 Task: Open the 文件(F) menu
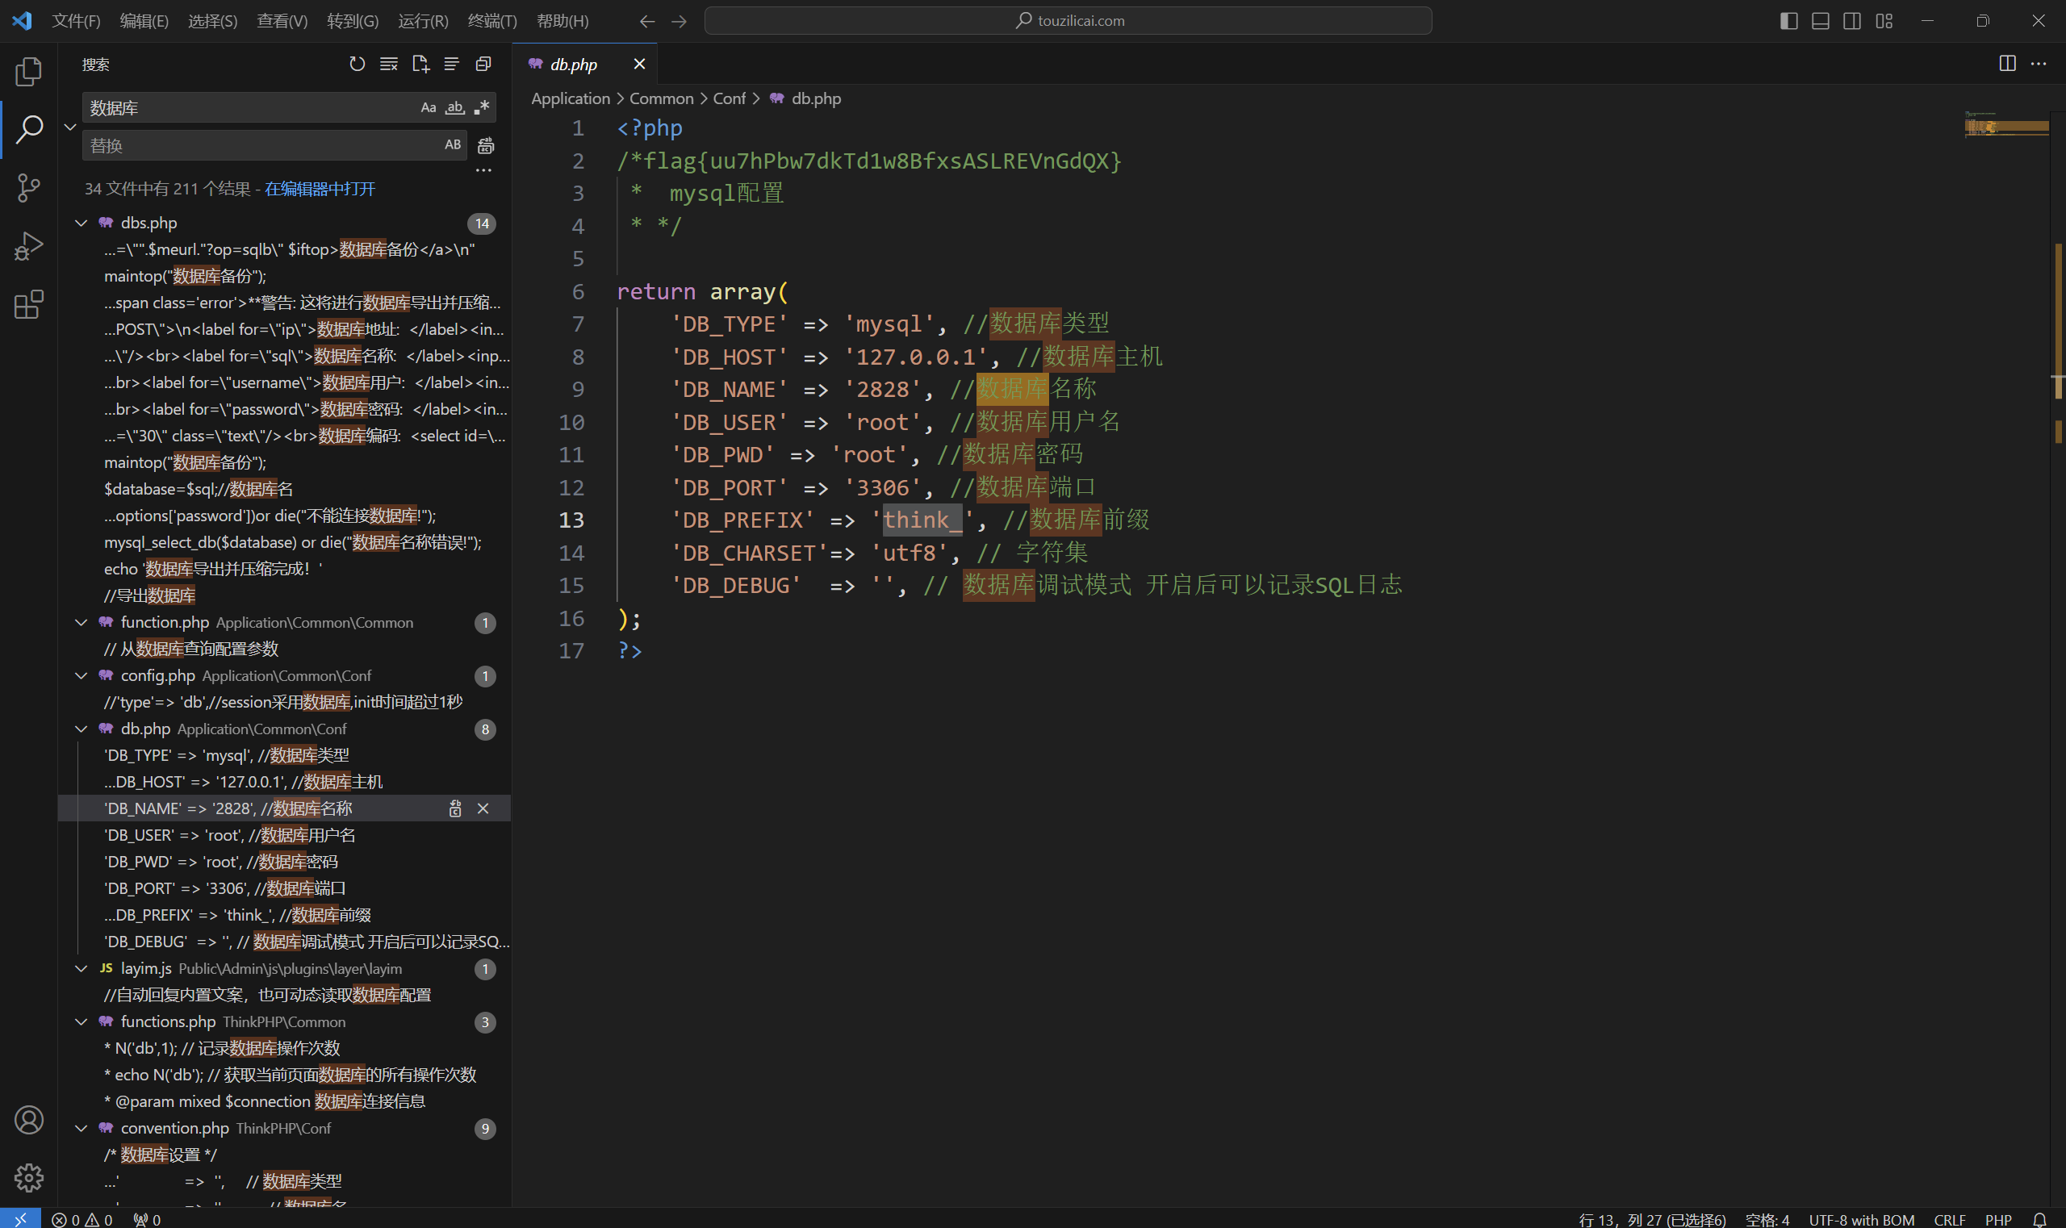pos(76,21)
